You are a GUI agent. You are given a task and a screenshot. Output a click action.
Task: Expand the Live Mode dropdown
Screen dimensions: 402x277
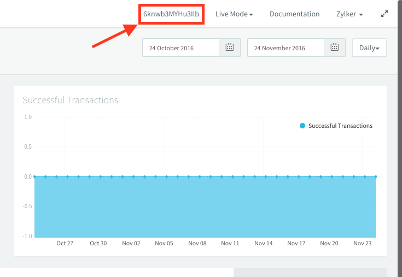coord(234,14)
